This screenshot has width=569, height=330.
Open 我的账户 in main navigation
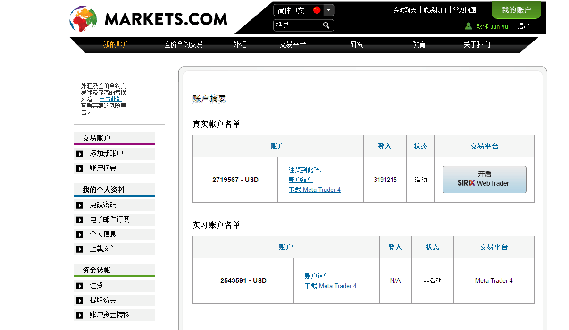[116, 45]
